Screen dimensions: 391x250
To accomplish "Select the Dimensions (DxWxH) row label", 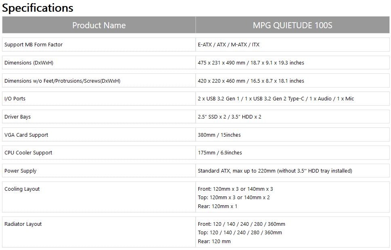I will (x=29, y=63).
